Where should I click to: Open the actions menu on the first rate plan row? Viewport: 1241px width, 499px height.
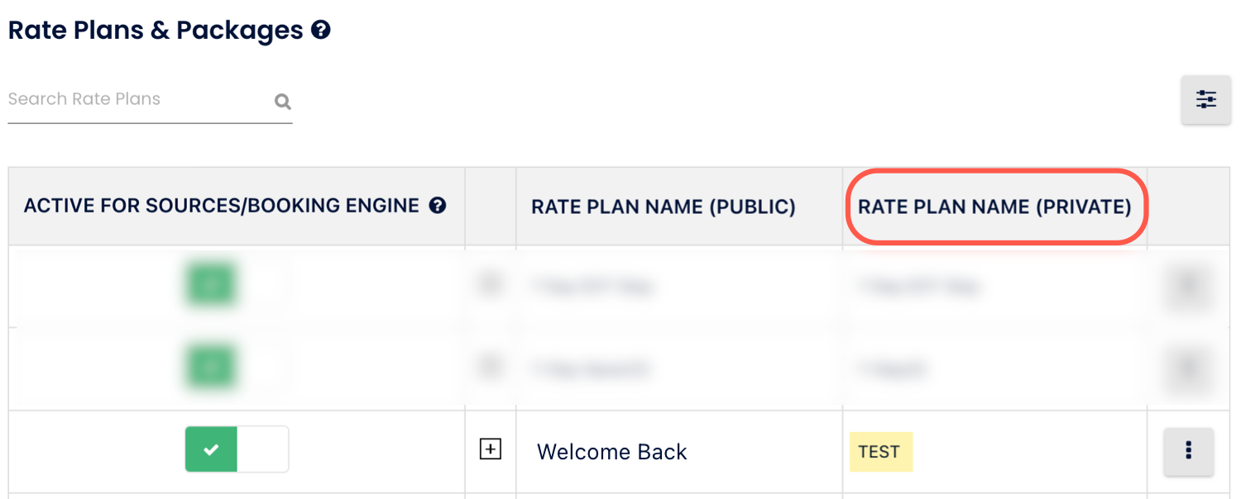1188,285
